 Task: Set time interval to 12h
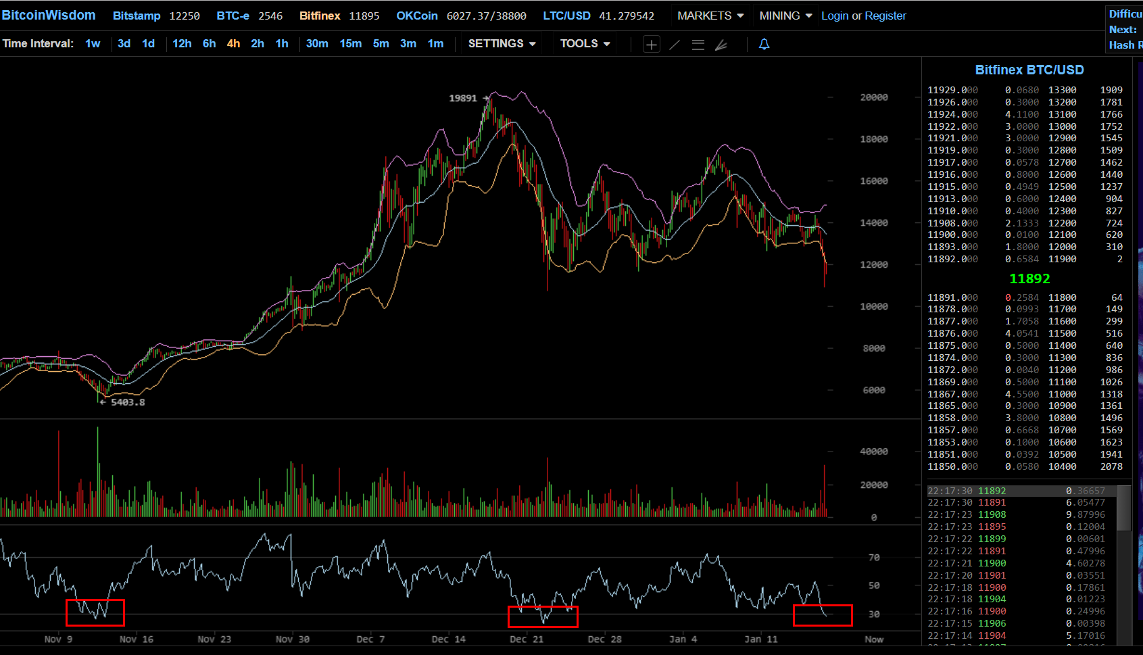tap(182, 43)
